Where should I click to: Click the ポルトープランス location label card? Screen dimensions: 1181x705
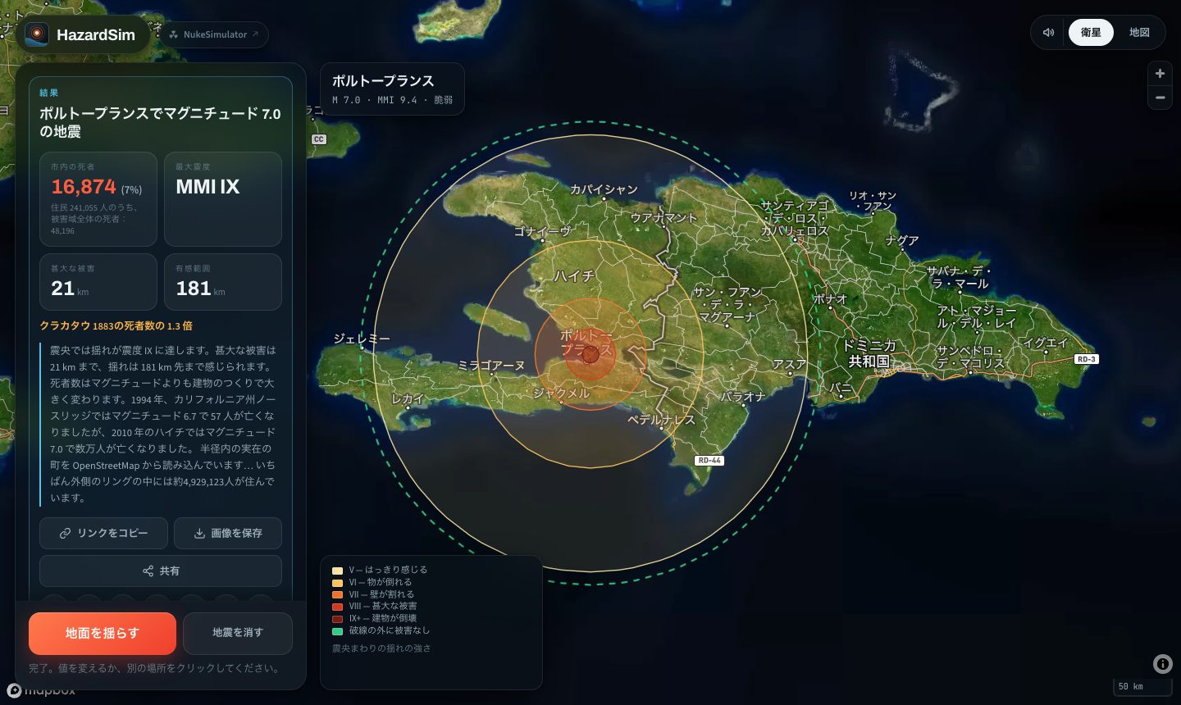click(x=392, y=89)
